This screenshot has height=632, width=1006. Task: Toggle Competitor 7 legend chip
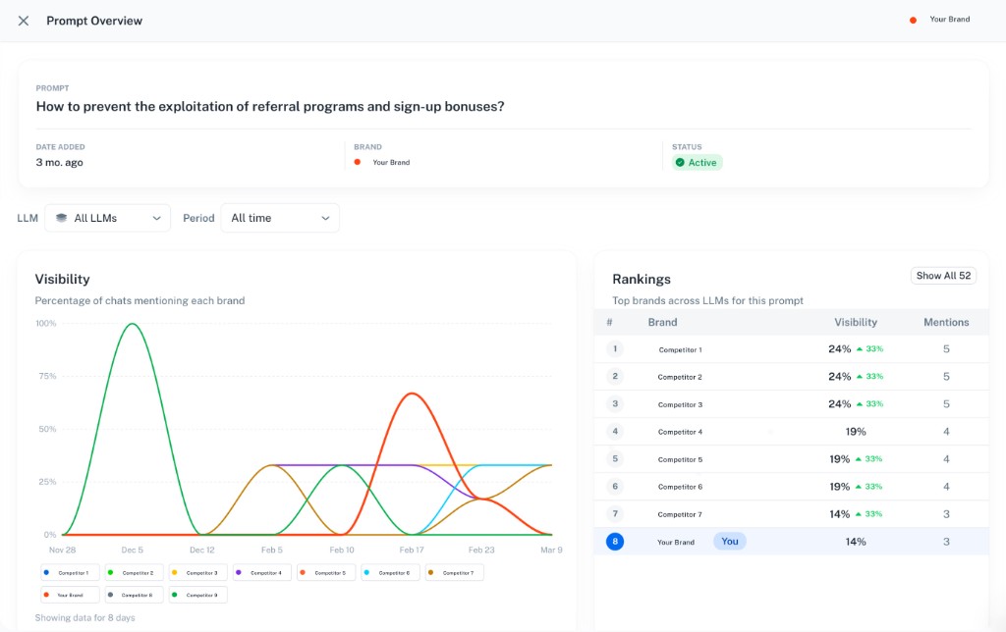(452, 572)
